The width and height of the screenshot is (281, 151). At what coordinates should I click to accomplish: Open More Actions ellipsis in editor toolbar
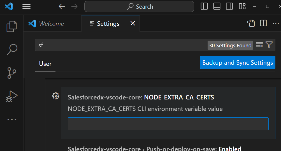(x=276, y=23)
